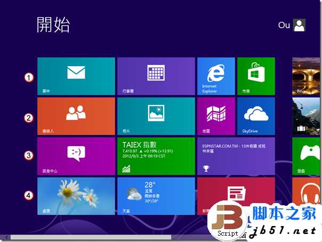Click the Ou user account picture
Image resolution: width=322 pixels, height=242 pixels.
tap(299, 25)
